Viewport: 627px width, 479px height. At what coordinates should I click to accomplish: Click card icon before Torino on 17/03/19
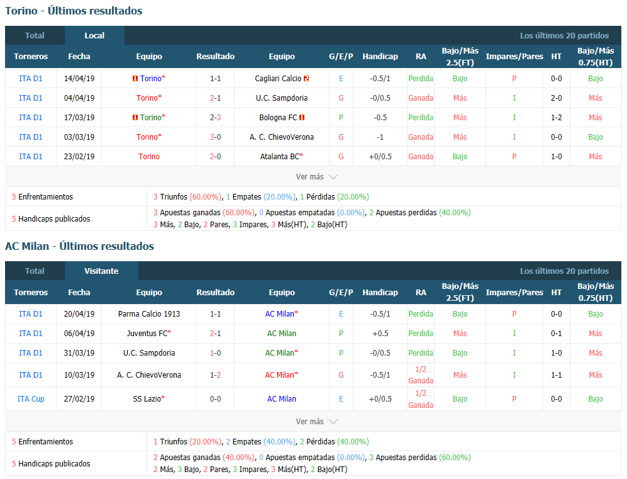(x=135, y=118)
